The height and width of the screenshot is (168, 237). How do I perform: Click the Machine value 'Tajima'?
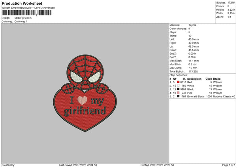[x=192, y=25]
